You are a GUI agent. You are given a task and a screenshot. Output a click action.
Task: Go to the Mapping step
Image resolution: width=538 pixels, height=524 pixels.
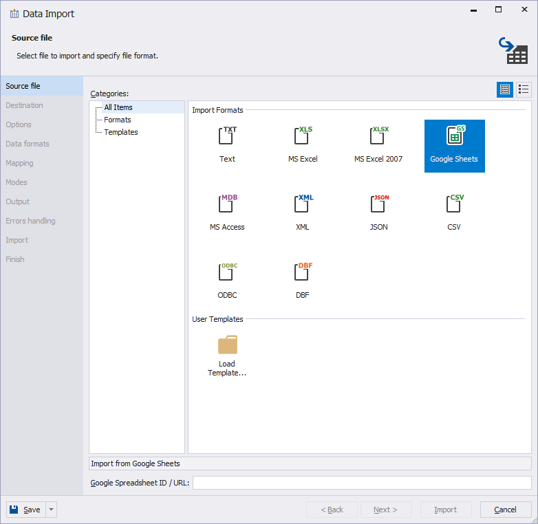click(41, 163)
